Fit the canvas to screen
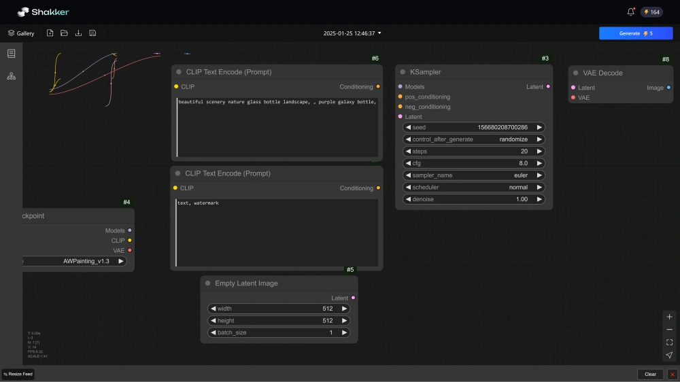Viewport: 680px width, 382px height. (669, 342)
